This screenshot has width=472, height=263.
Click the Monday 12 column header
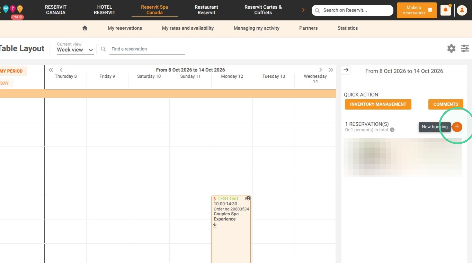pyautogui.click(x=232, y=76)
